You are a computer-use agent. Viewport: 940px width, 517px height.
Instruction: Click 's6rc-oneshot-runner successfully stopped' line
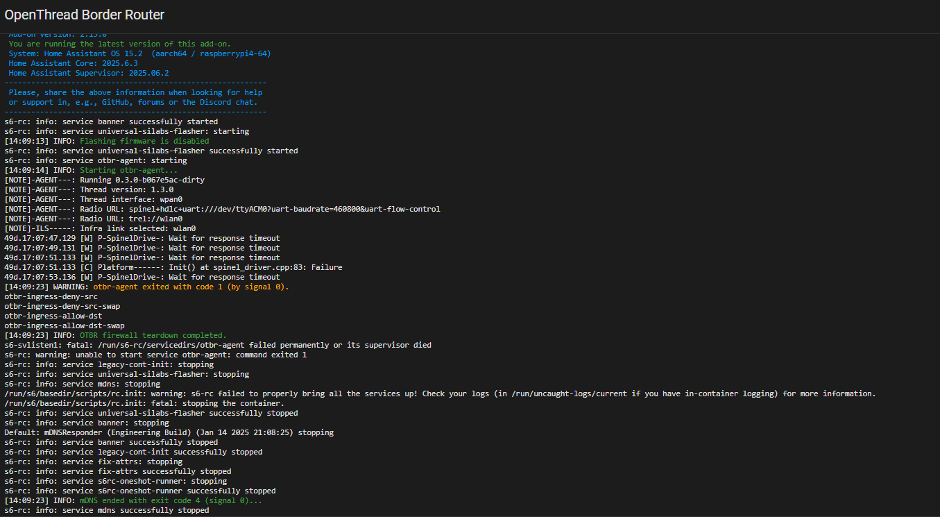click(140, 491)
